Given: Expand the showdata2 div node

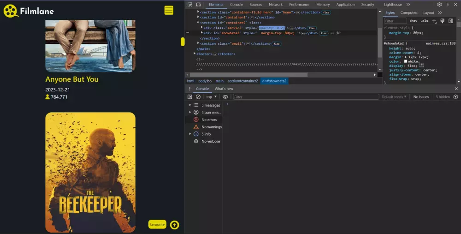Looking at the screenshot, I should pyautogui.click(x=202, y=33).
